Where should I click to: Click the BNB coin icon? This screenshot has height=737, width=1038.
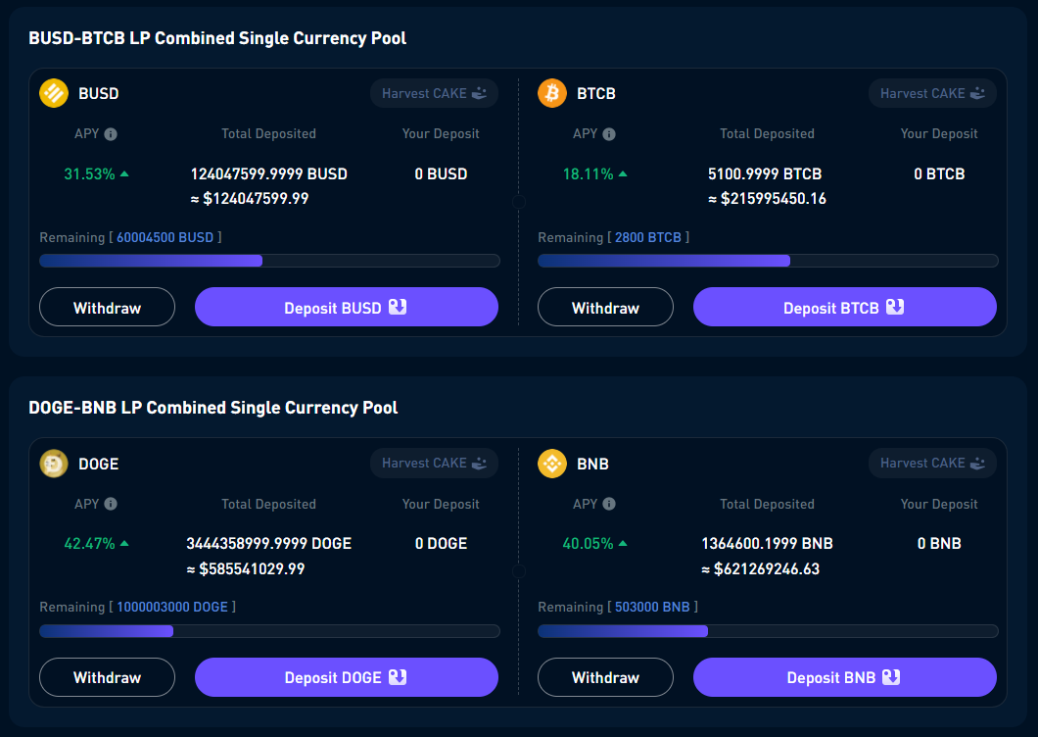[x=552, y=464]
